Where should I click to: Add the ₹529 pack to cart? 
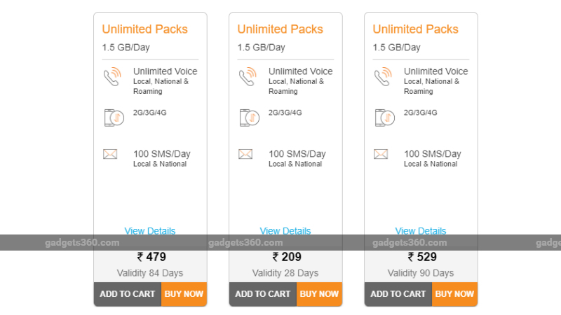coord(398,294)
